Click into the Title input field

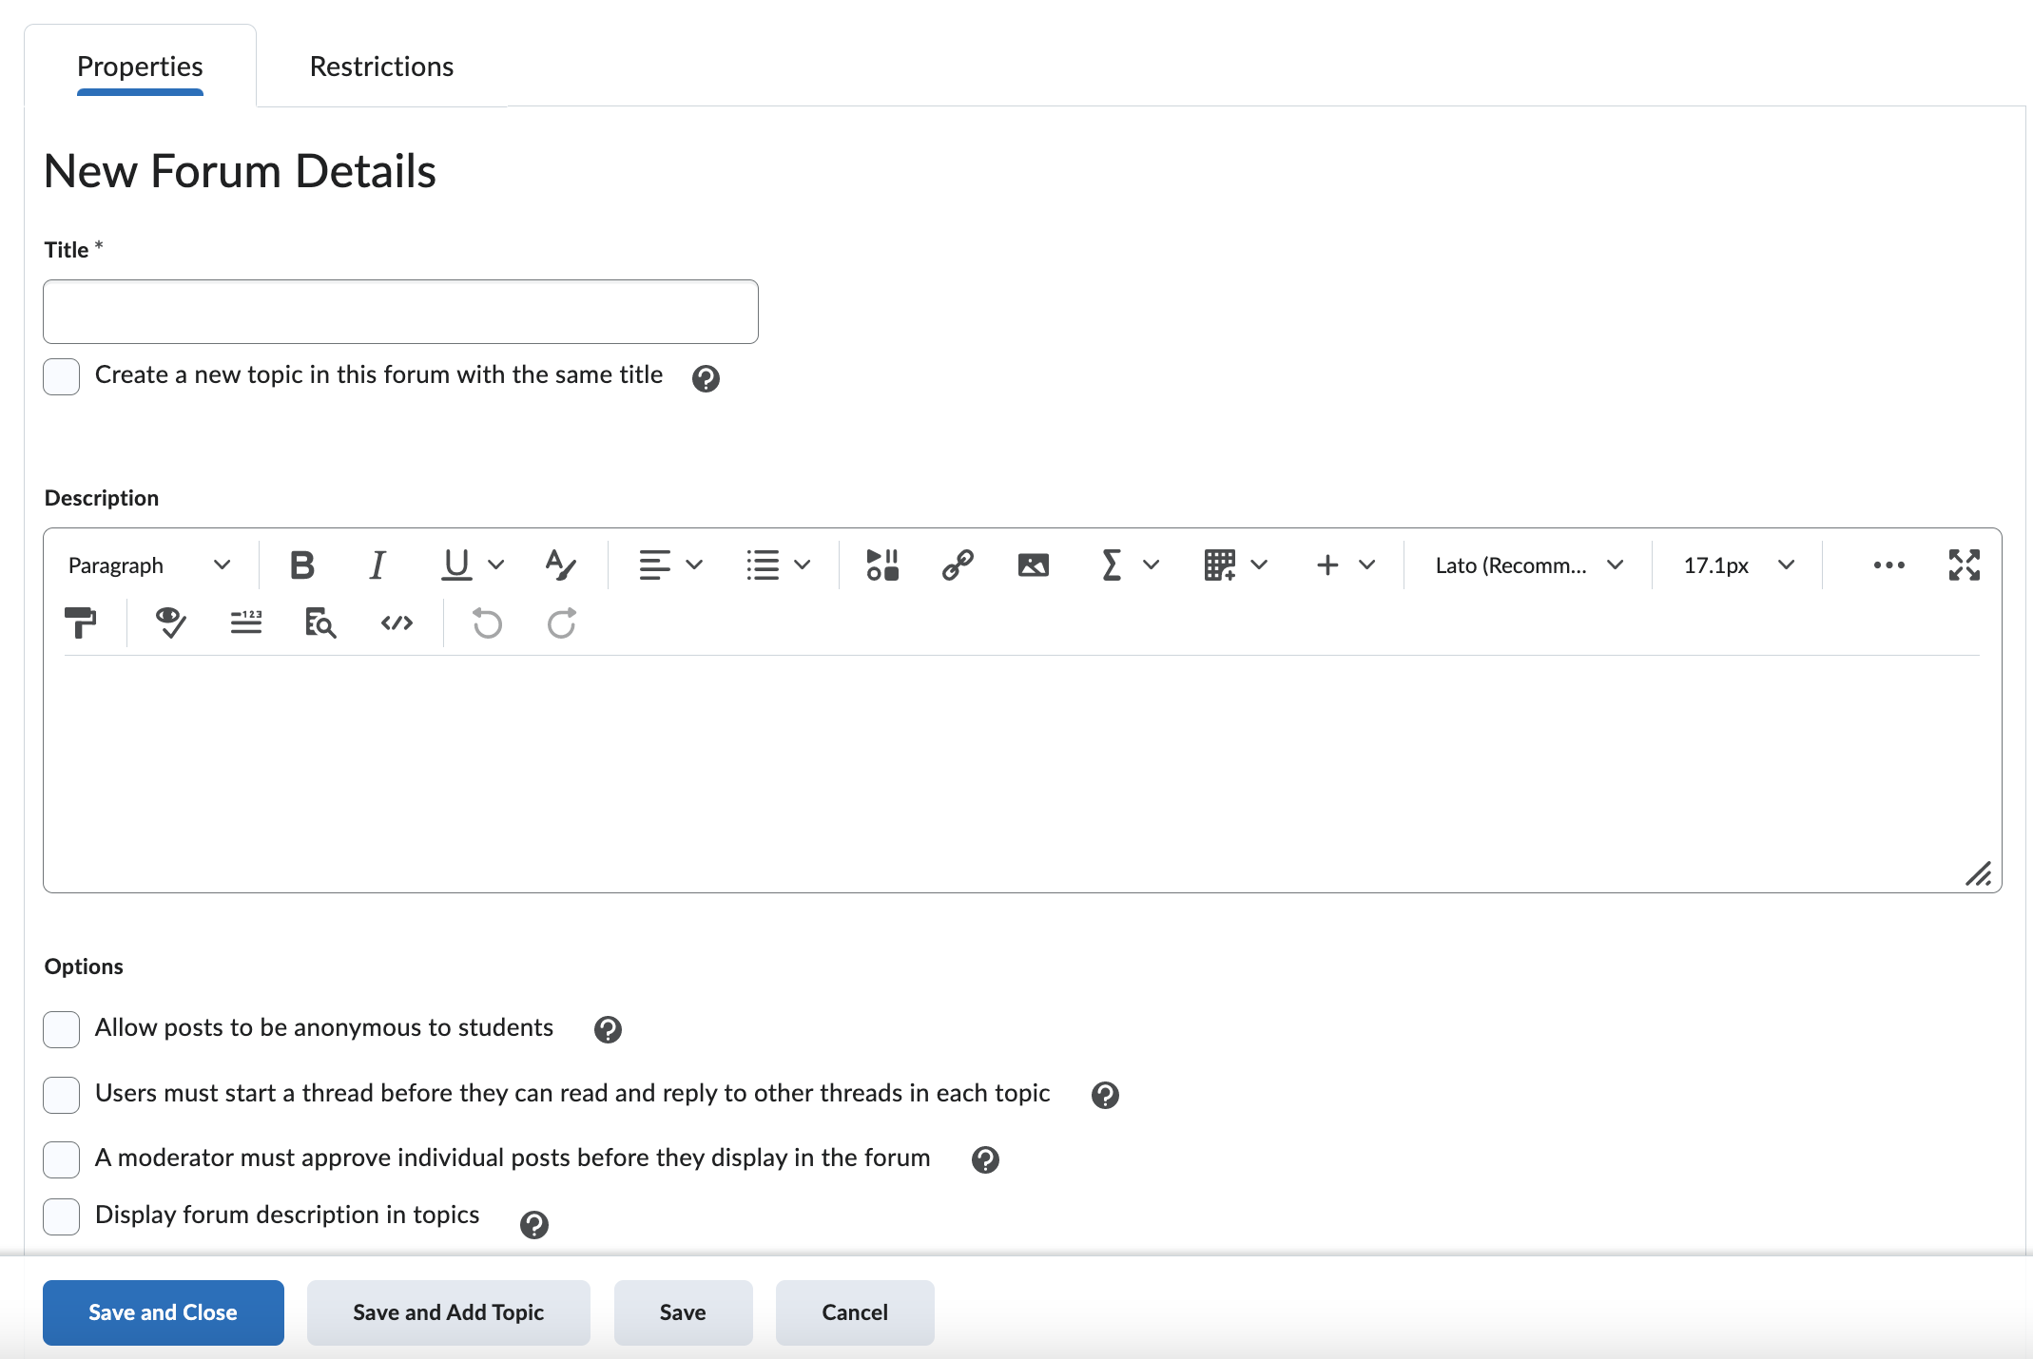click(400, 312)
